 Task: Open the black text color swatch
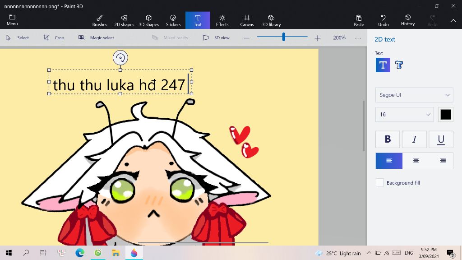tap(445, 114)
